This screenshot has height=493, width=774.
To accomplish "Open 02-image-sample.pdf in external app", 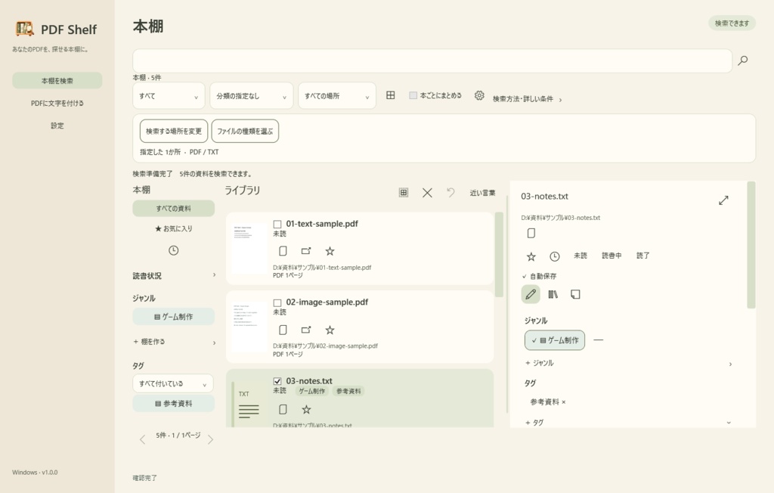I will (306, 330).
